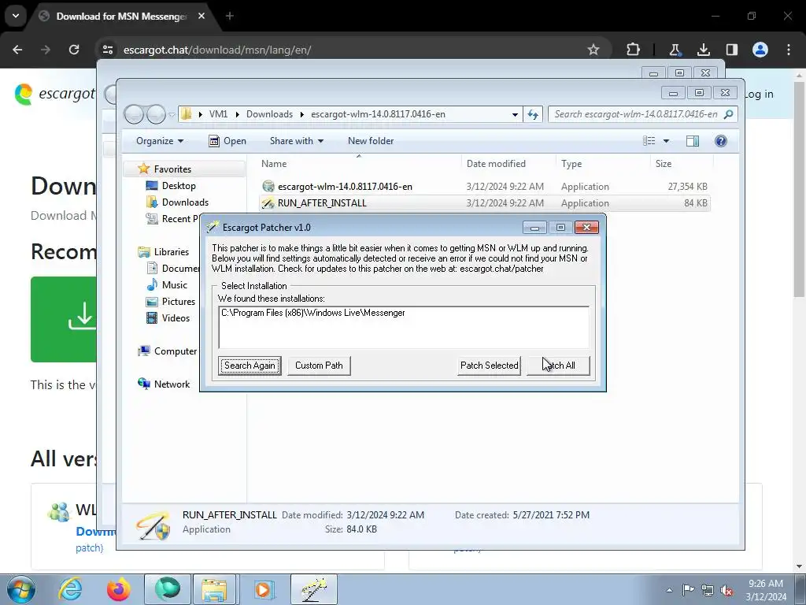Select the RUN_AFTER_INSTALL file row
Viewport: 806px width, 605px height.
coord(485,202)
